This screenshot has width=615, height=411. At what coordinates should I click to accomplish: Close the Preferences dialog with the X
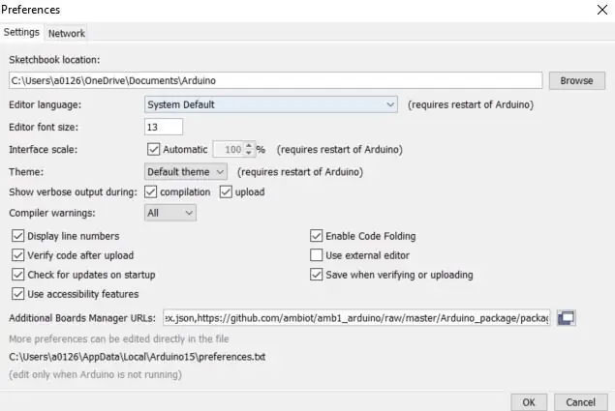[x=602, y=10]
